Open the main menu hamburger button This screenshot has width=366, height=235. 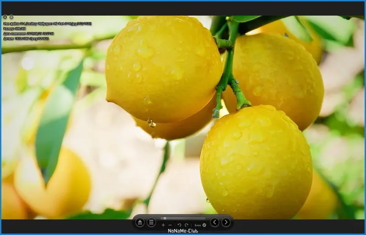[151, 222]
